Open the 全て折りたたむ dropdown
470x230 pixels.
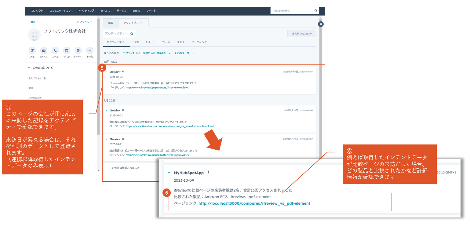click(301, 34)
